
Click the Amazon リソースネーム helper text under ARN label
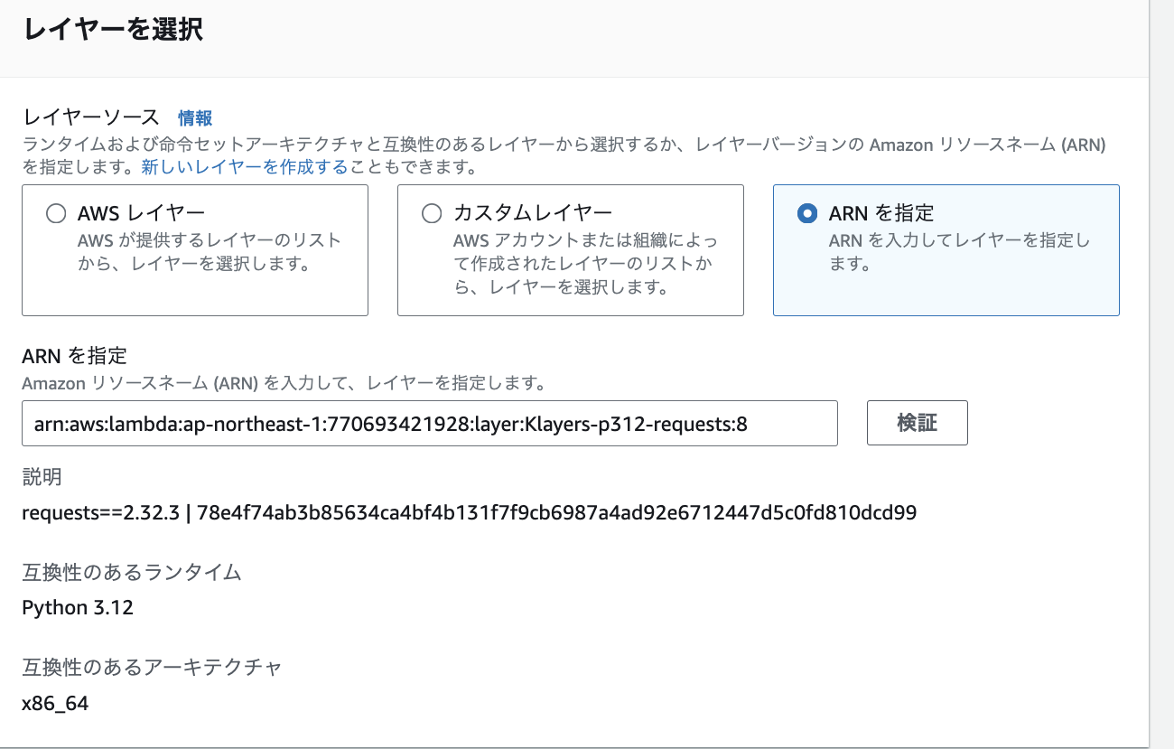283,383
